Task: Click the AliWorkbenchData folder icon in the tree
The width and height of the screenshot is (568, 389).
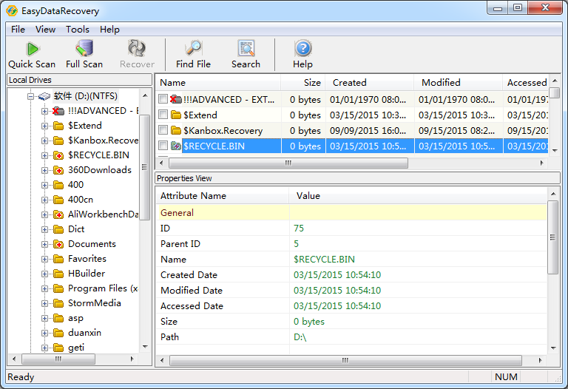Action: tap(58, 214)
